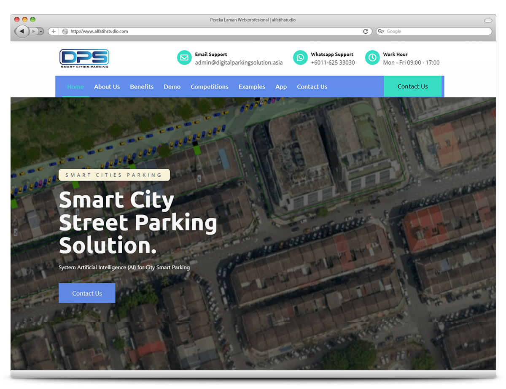The width and height of the screenshot is (506, 389).
Task: Open the Examples menu link
Action: coord(252,86)
